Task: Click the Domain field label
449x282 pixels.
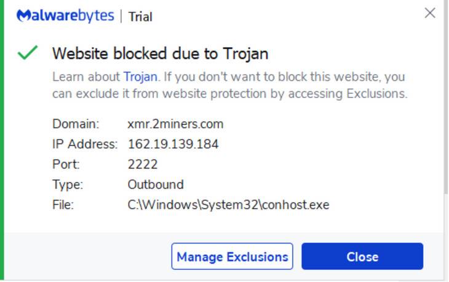Action: point(75,124)
